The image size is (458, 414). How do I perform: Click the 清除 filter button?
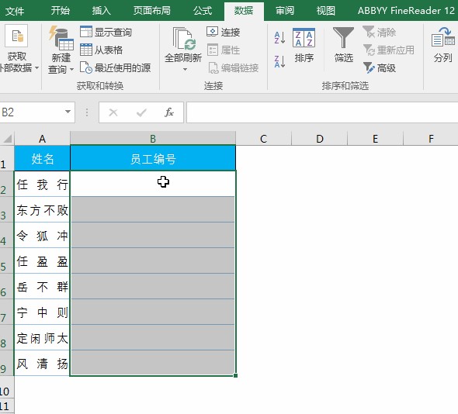coord(379,32)
